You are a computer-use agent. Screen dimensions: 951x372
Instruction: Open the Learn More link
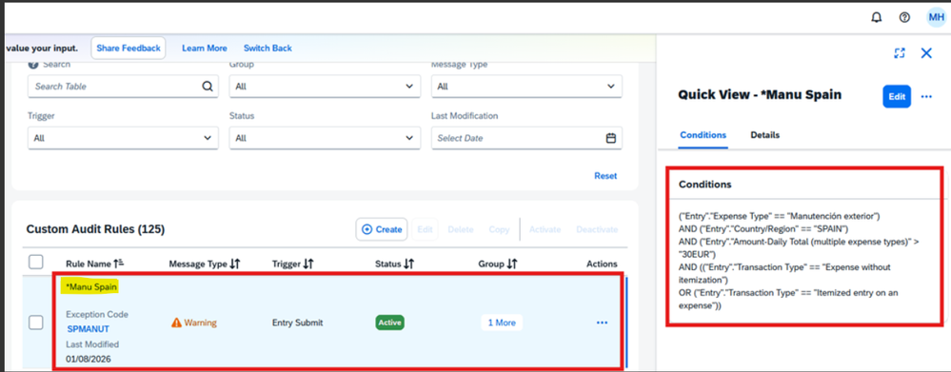205,48
